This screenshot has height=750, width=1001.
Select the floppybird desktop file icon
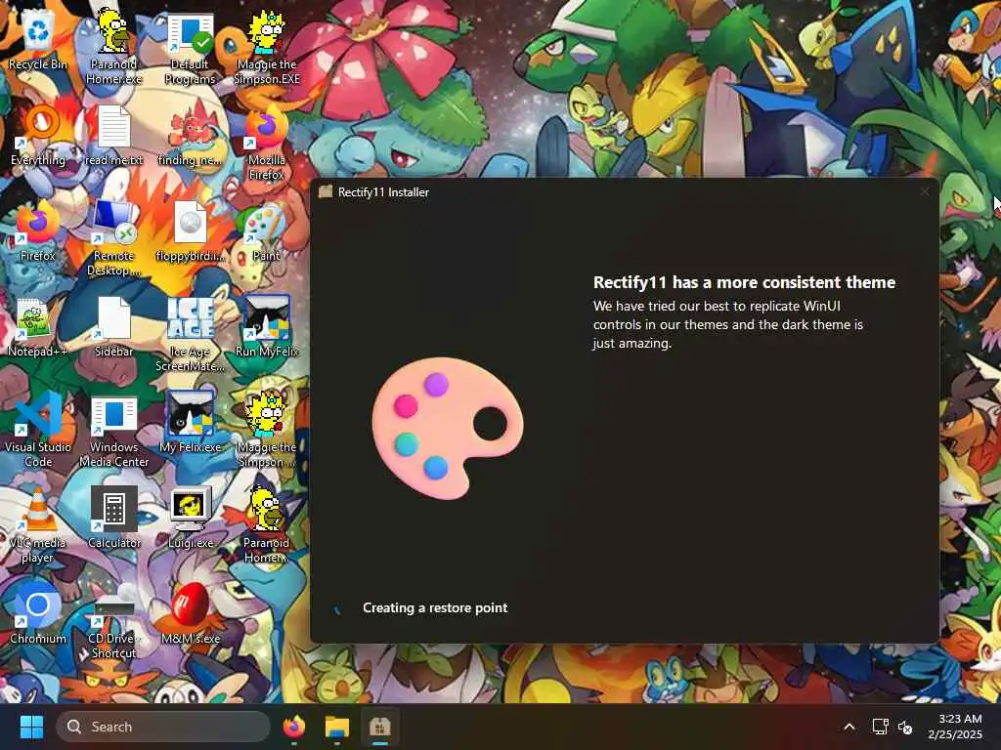(191, 230)
